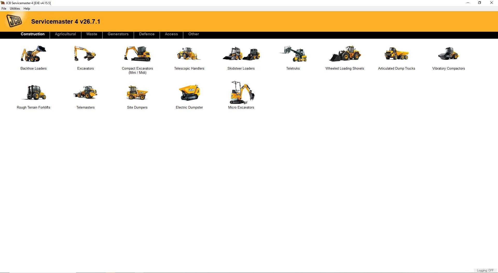498x273 pixels.
Task: Choose the Articulated Dump Trucks icon
Action: (x=397, y=54)
